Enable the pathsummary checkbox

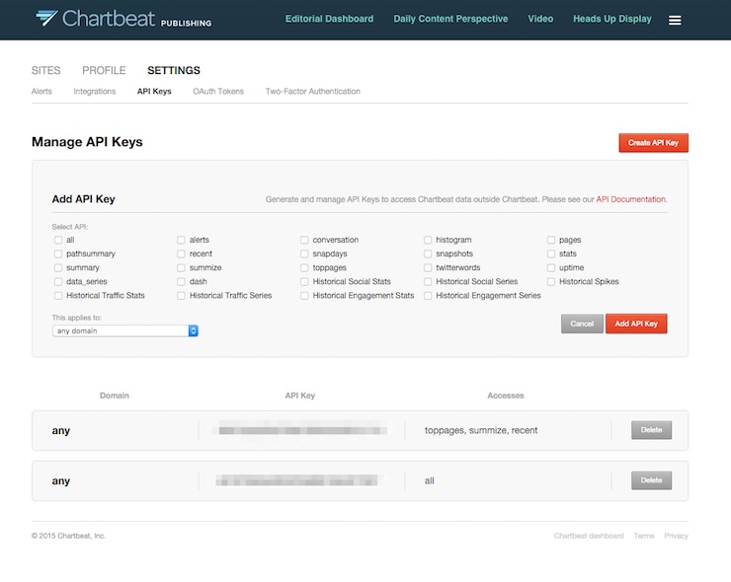58,254
